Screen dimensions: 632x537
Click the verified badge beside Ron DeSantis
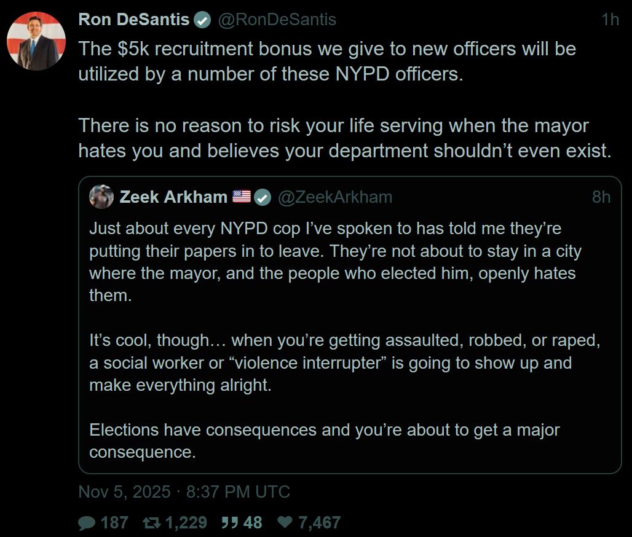click(202, 20)
